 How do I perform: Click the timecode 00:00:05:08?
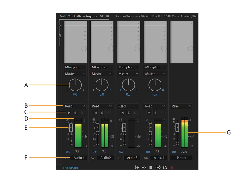pos(70,168)
